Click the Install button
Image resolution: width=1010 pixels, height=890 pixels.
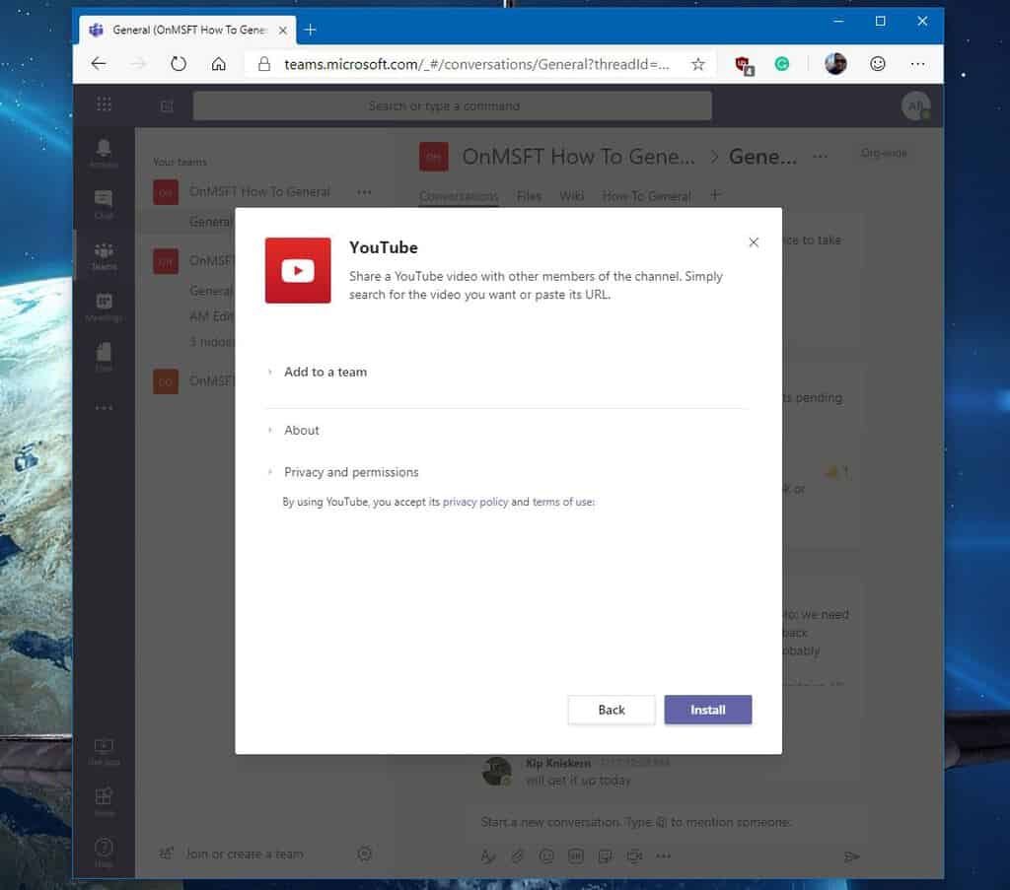tap(707, 710)
